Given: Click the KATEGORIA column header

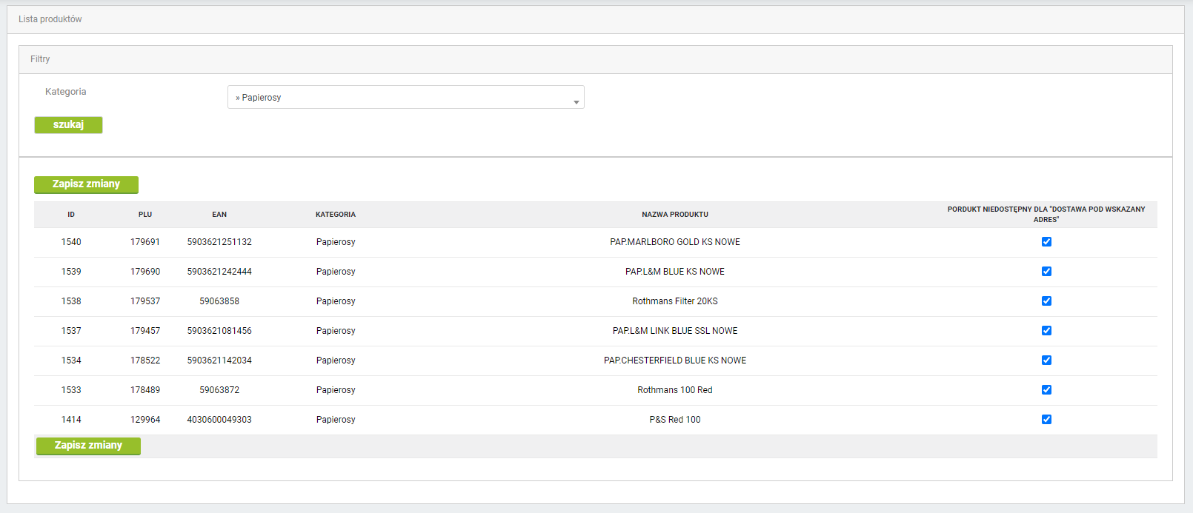Looking at the screenshot, I should pos(336,215).
